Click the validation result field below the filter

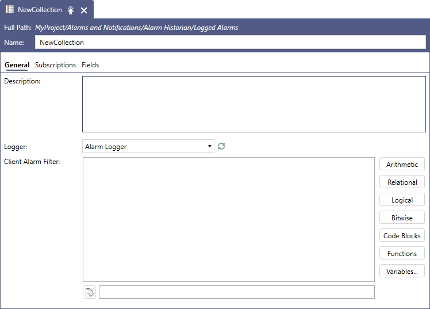237,292
